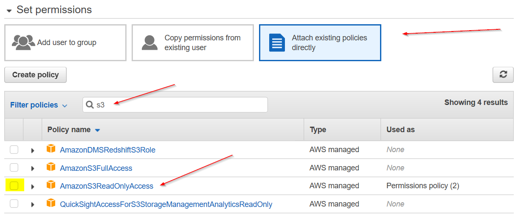The image size is (521, 218).
Task: Click the policy icon next to AmazonDMSRedshiftS3Role
Action: 51,149
